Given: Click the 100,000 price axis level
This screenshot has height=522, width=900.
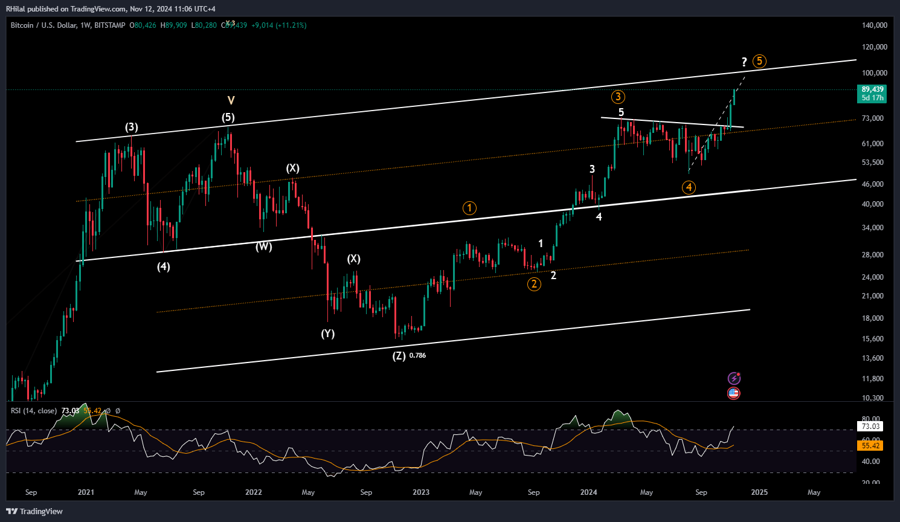Looking at the screenshot, I should tap(874, 73).
